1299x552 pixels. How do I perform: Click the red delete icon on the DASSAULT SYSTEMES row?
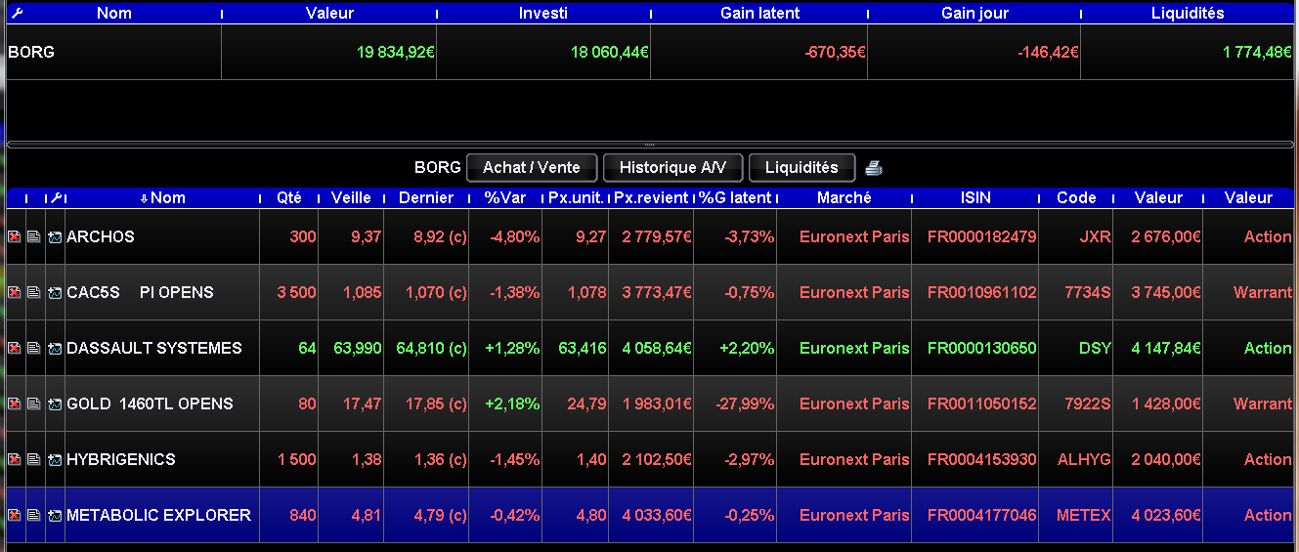15,348
